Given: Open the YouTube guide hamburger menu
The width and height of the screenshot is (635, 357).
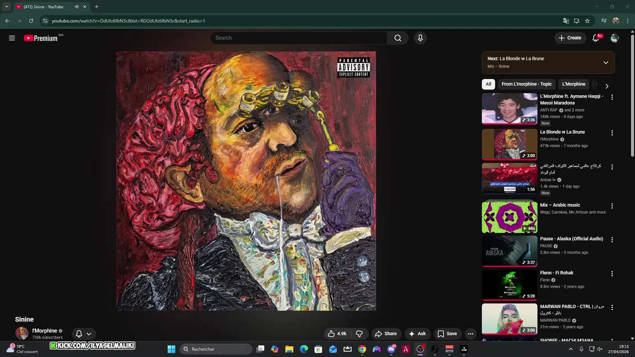Looking at the screenshot, I should click(12, 38).
